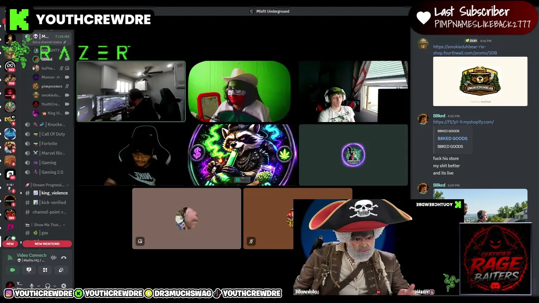
Task: Disconnect from the voice channel
Action: (x=64, y=258)
